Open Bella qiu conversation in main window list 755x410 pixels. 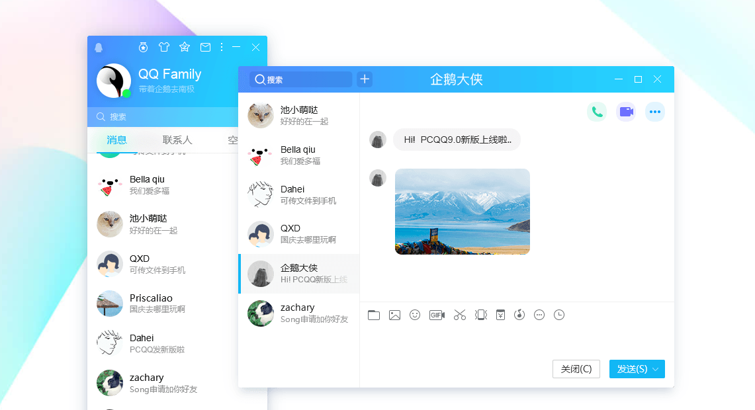(x=163, y=185)
